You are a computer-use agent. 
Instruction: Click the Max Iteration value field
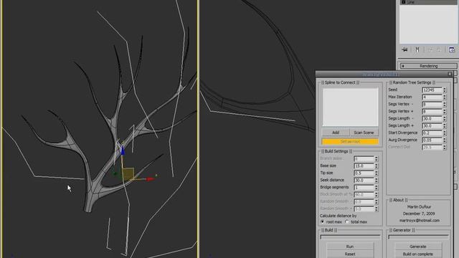tap(432, 97)
